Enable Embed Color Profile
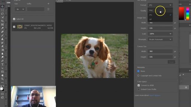 pyautogui.click(x=138, y=89)
